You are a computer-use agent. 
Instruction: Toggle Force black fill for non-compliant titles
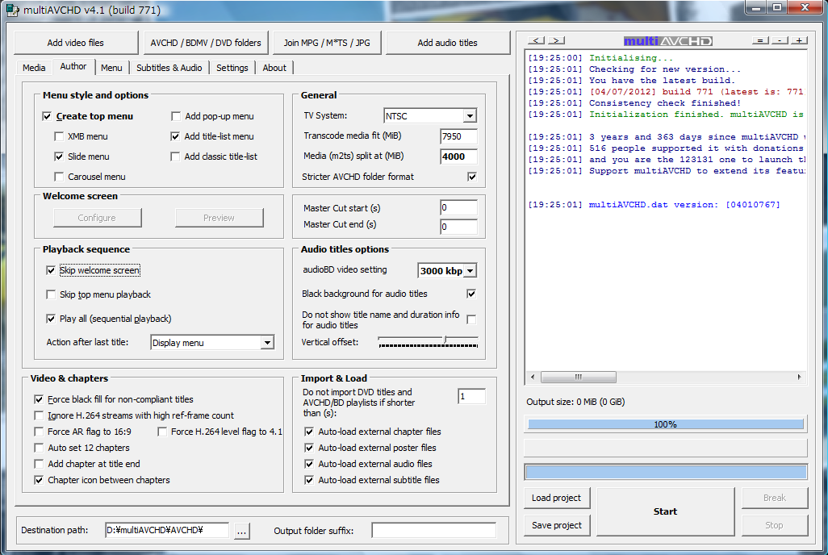click(39, 399)
